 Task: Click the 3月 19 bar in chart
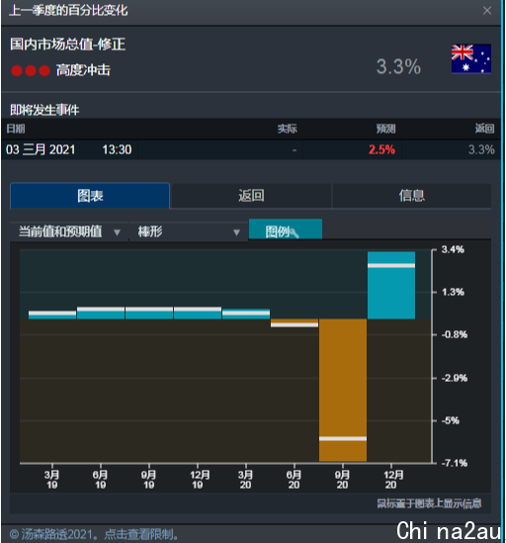[x=52, y=315]
